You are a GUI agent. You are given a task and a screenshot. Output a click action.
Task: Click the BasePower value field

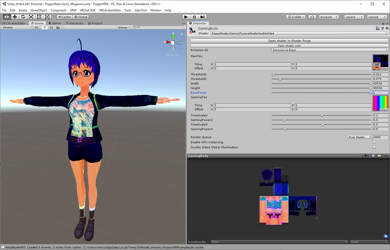tap(380, 92)
